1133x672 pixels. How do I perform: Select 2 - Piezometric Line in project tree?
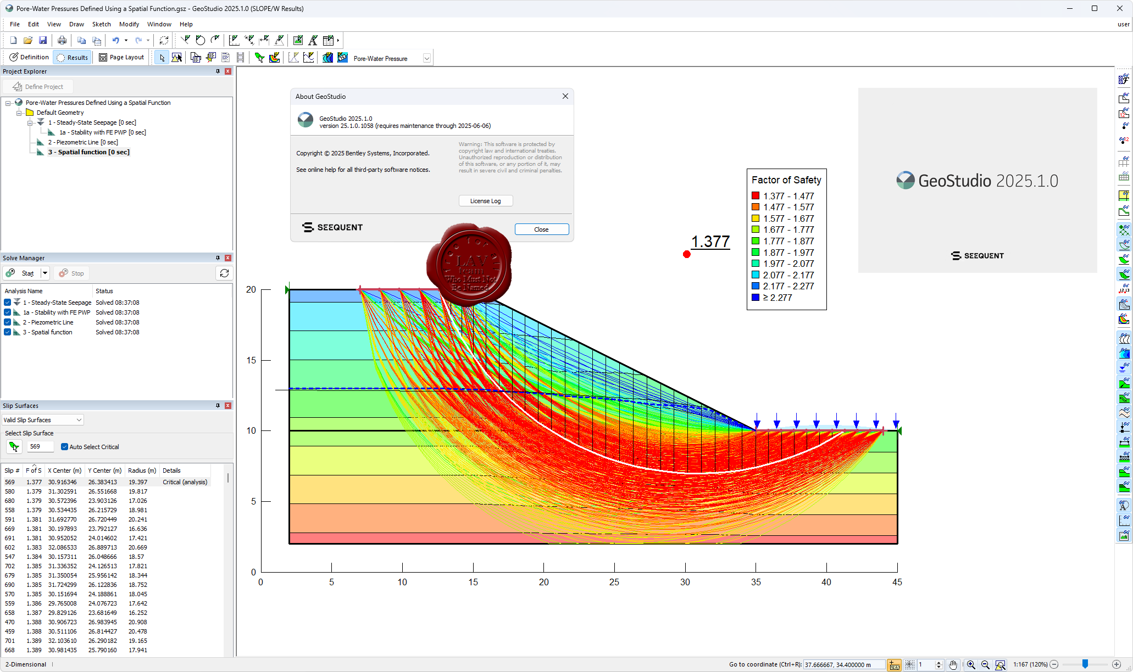[x=82, y=142]
